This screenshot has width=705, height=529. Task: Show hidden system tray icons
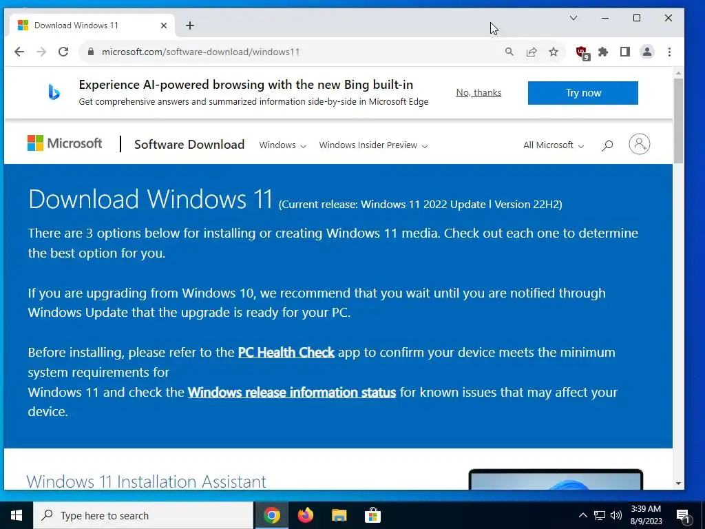[582, 515]
